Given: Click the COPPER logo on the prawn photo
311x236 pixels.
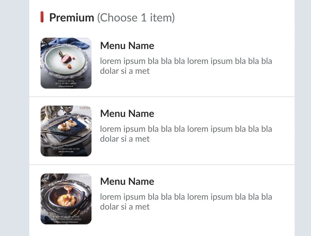Looking at the screenshot, I should [85, 176].
